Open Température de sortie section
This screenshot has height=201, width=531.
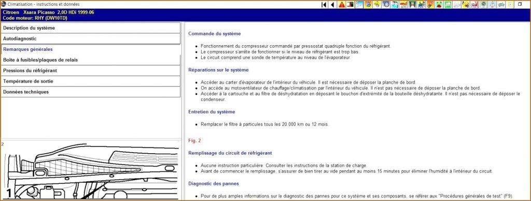point(90,82)
